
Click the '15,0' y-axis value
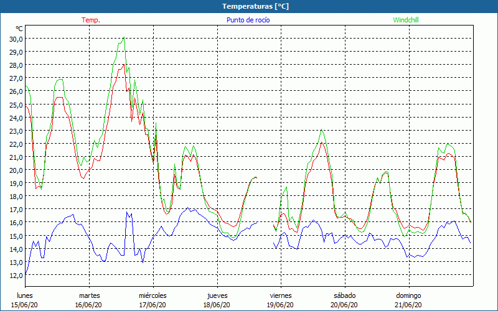click(16, 236)
